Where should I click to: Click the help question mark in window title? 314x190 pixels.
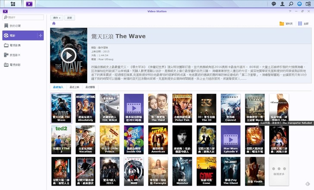pyautogui.click(x=290, y=11)
